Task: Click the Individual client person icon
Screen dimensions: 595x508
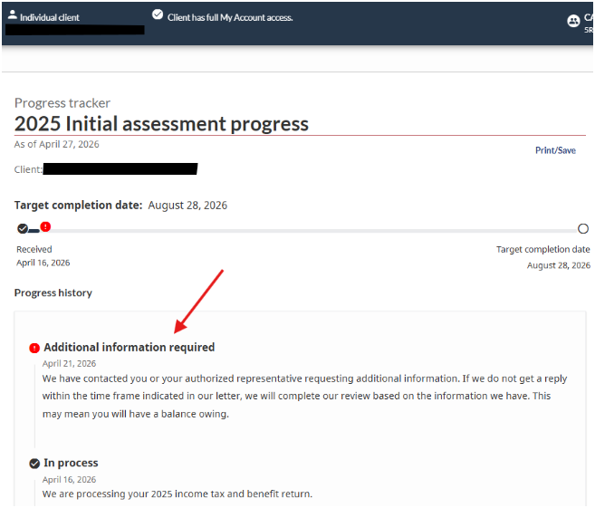Action: pos(12,15)
